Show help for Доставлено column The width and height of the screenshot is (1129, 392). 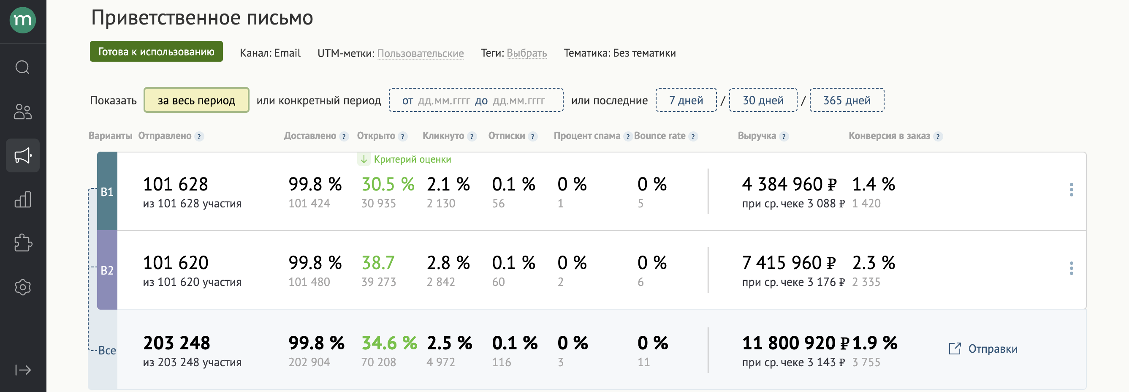click(x=344, y=136)
